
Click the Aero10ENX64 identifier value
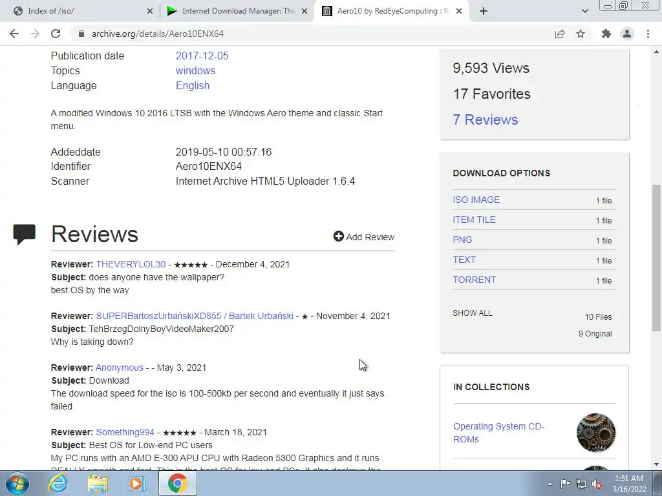209,166
